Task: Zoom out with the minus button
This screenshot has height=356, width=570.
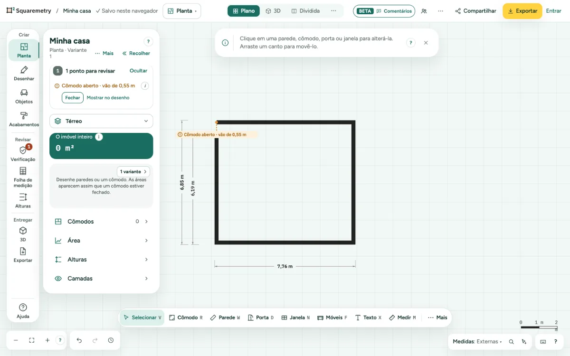Action: pos(16,340)
